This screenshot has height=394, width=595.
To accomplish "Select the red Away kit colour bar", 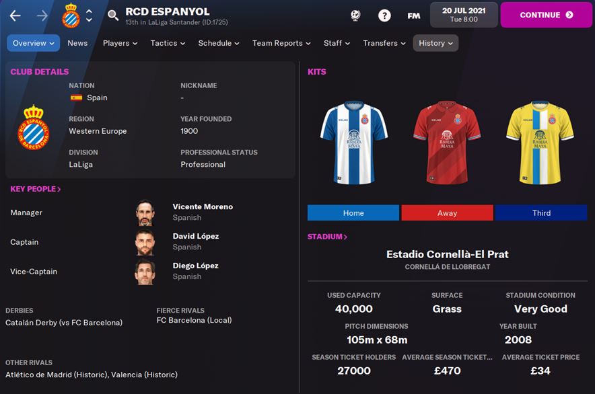I will tap(447, 212).
